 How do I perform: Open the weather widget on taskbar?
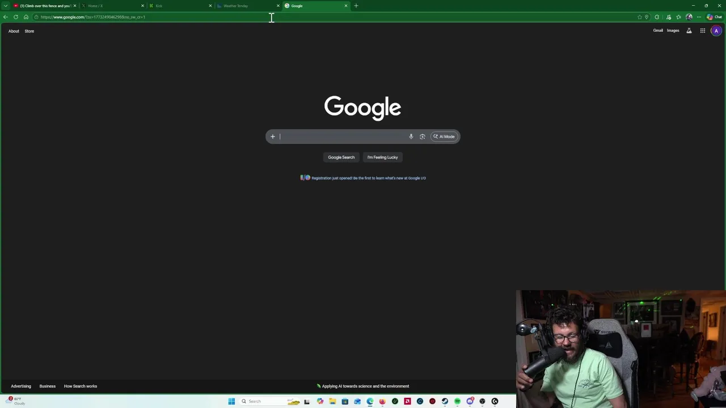tap(16, 401)
